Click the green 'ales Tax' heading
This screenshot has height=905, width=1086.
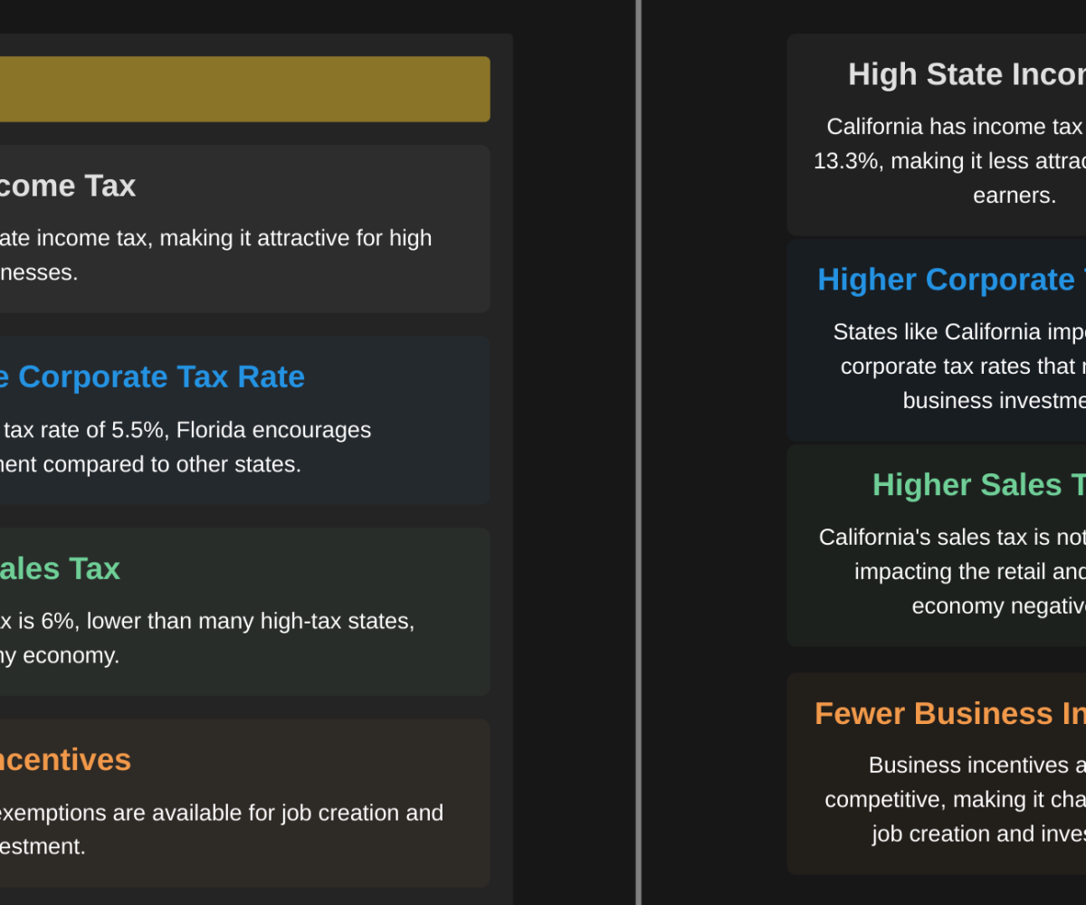tap(60, 568)
